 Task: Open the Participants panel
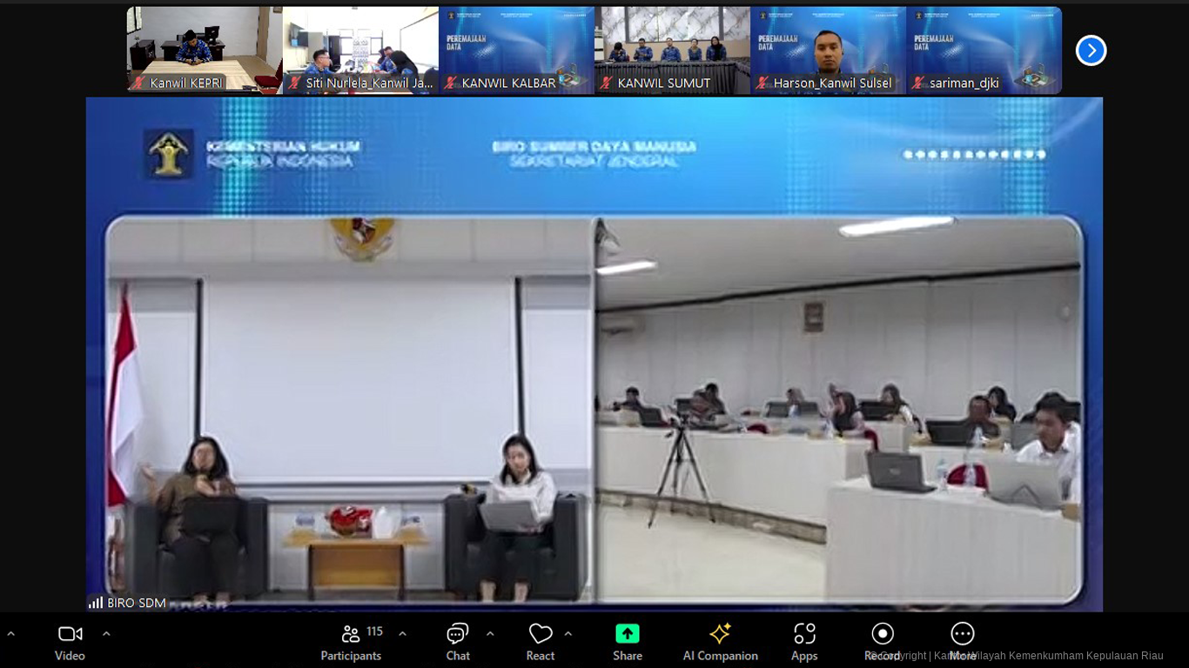point(351,634)
